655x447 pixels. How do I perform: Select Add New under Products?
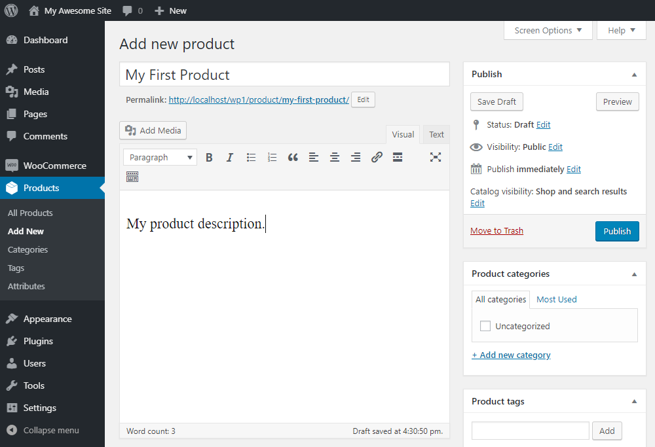point(26,231)
